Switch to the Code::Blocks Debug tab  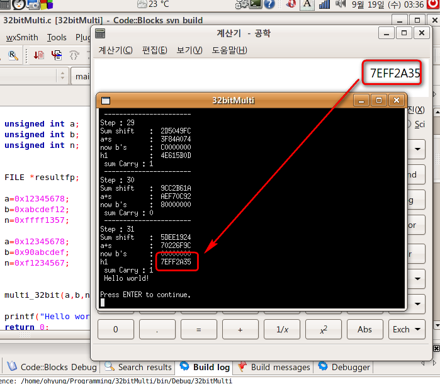tap(52, 367)
